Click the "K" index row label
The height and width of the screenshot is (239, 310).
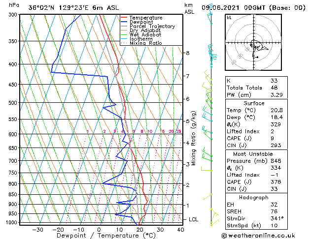tap(229, 81)
